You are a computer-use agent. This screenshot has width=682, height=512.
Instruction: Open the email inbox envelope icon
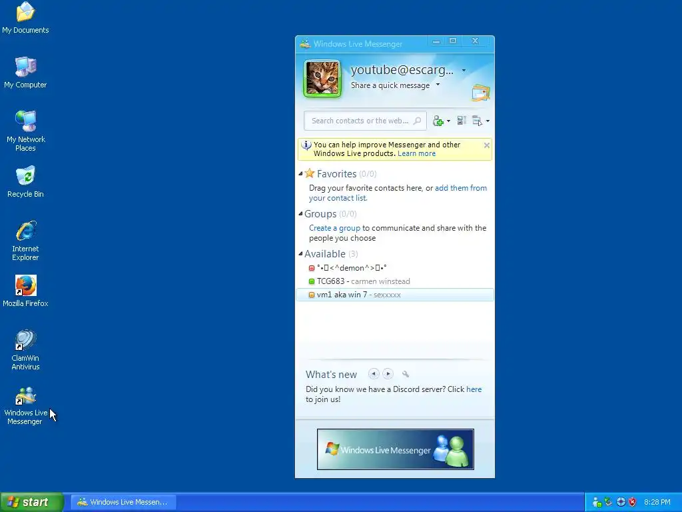[x=481, y=93]
